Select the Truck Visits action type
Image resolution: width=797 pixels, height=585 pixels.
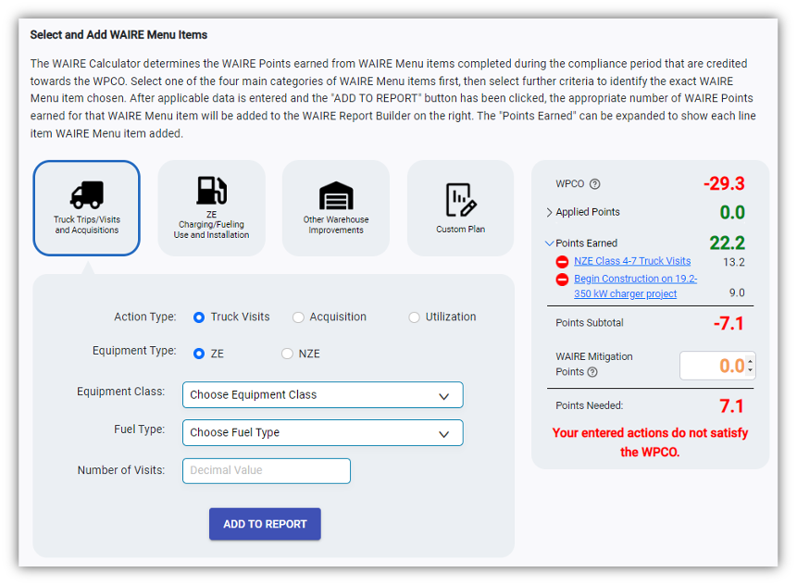pyautogui.click(x=199, y=317)
